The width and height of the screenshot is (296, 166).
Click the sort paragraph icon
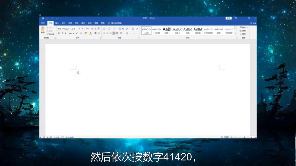coord(133,29)
